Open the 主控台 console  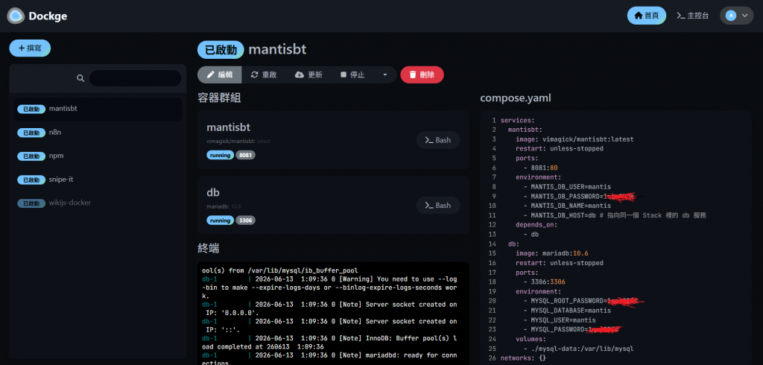pyautogui.click(x=692, y=16)
